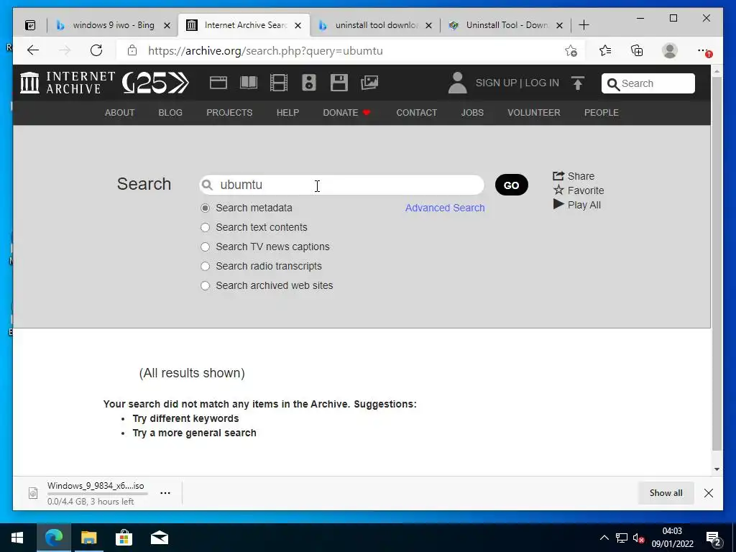Switch to the Uninstall Tool - Down tab
This screenshot has height=552, width=736.
pyautogui.click(x=505, y=25)
